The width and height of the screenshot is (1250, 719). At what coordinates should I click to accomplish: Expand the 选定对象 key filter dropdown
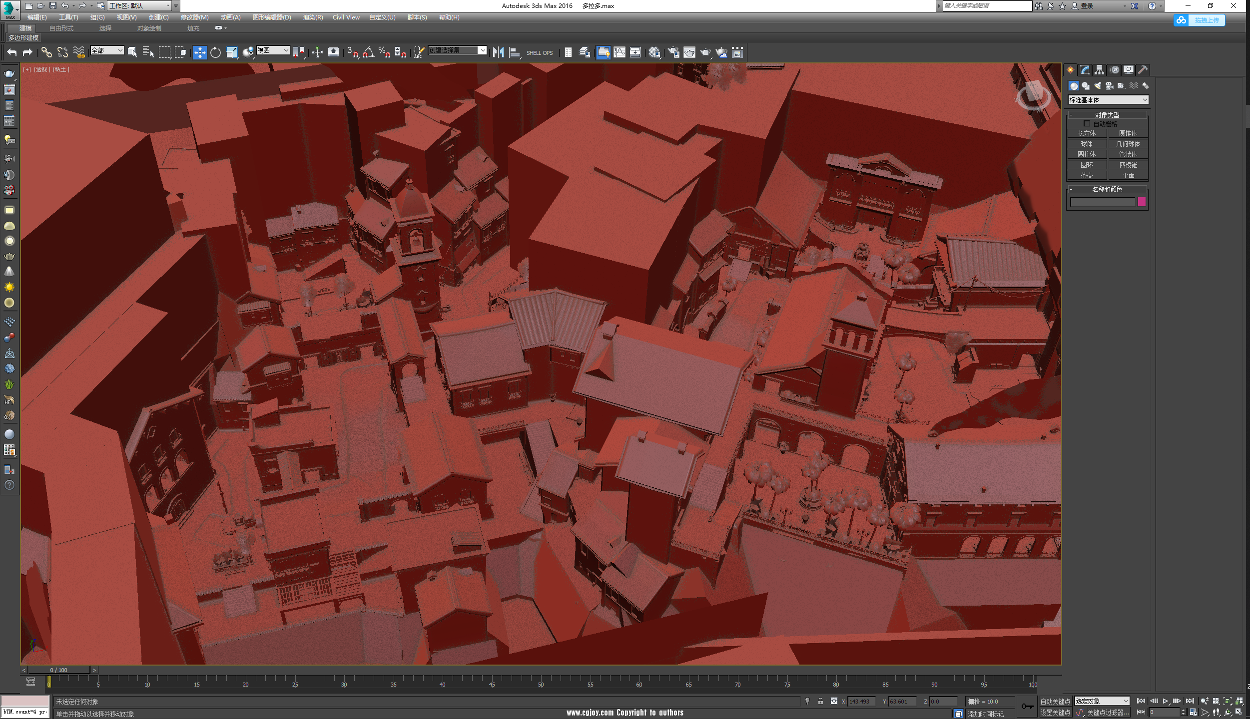coord(1102,701)
